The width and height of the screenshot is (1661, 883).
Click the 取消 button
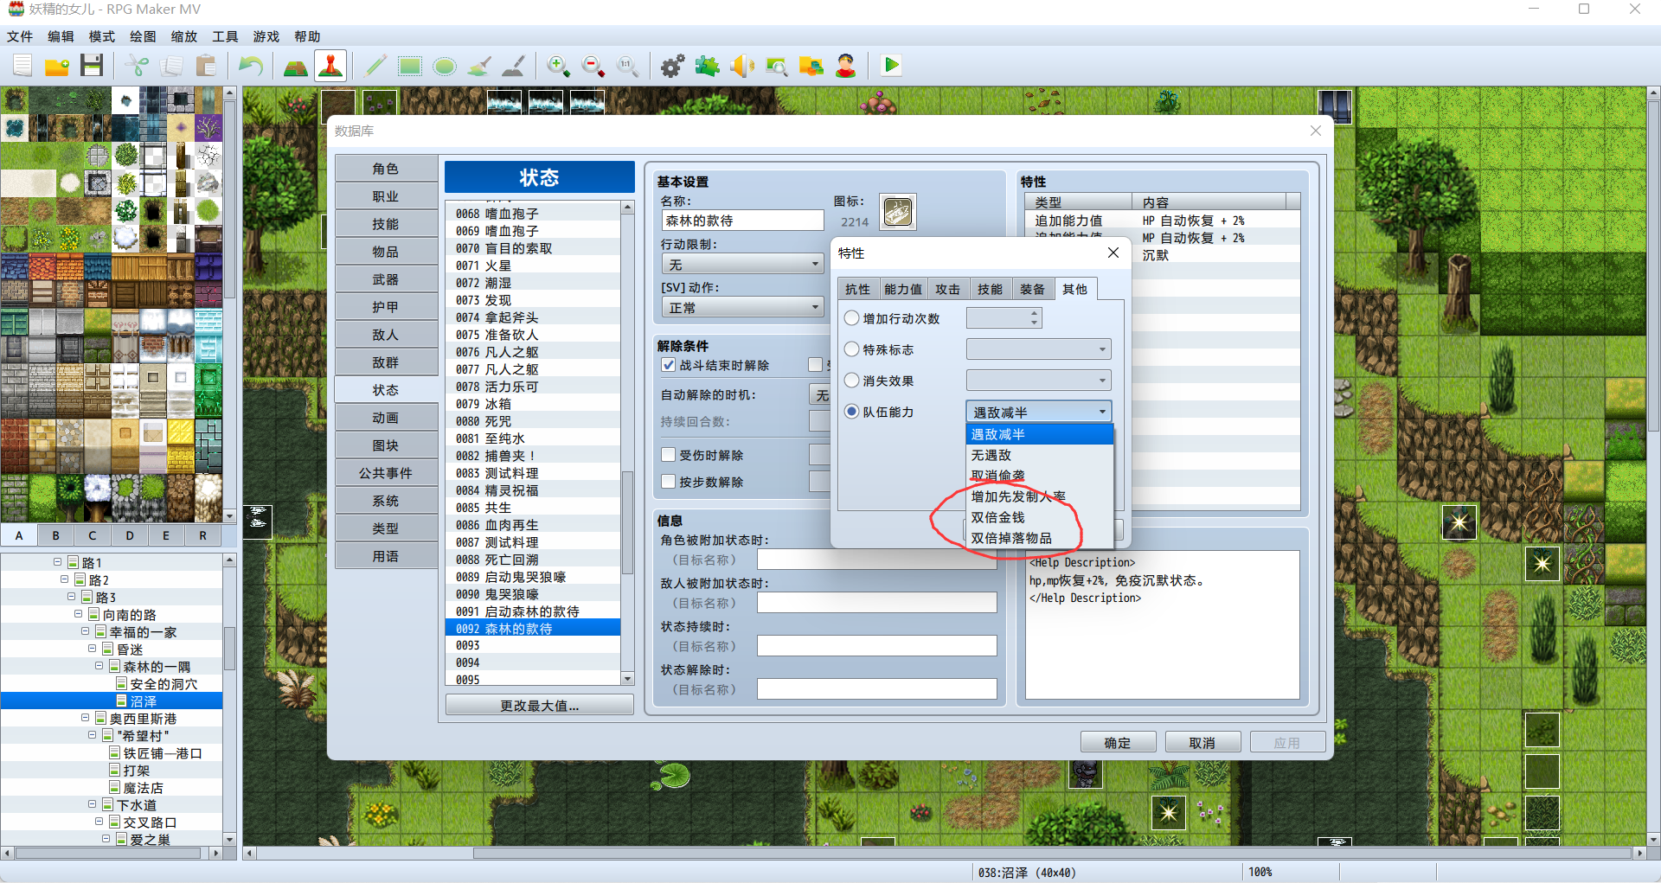pyautogui.click(x=1202, y=743)
